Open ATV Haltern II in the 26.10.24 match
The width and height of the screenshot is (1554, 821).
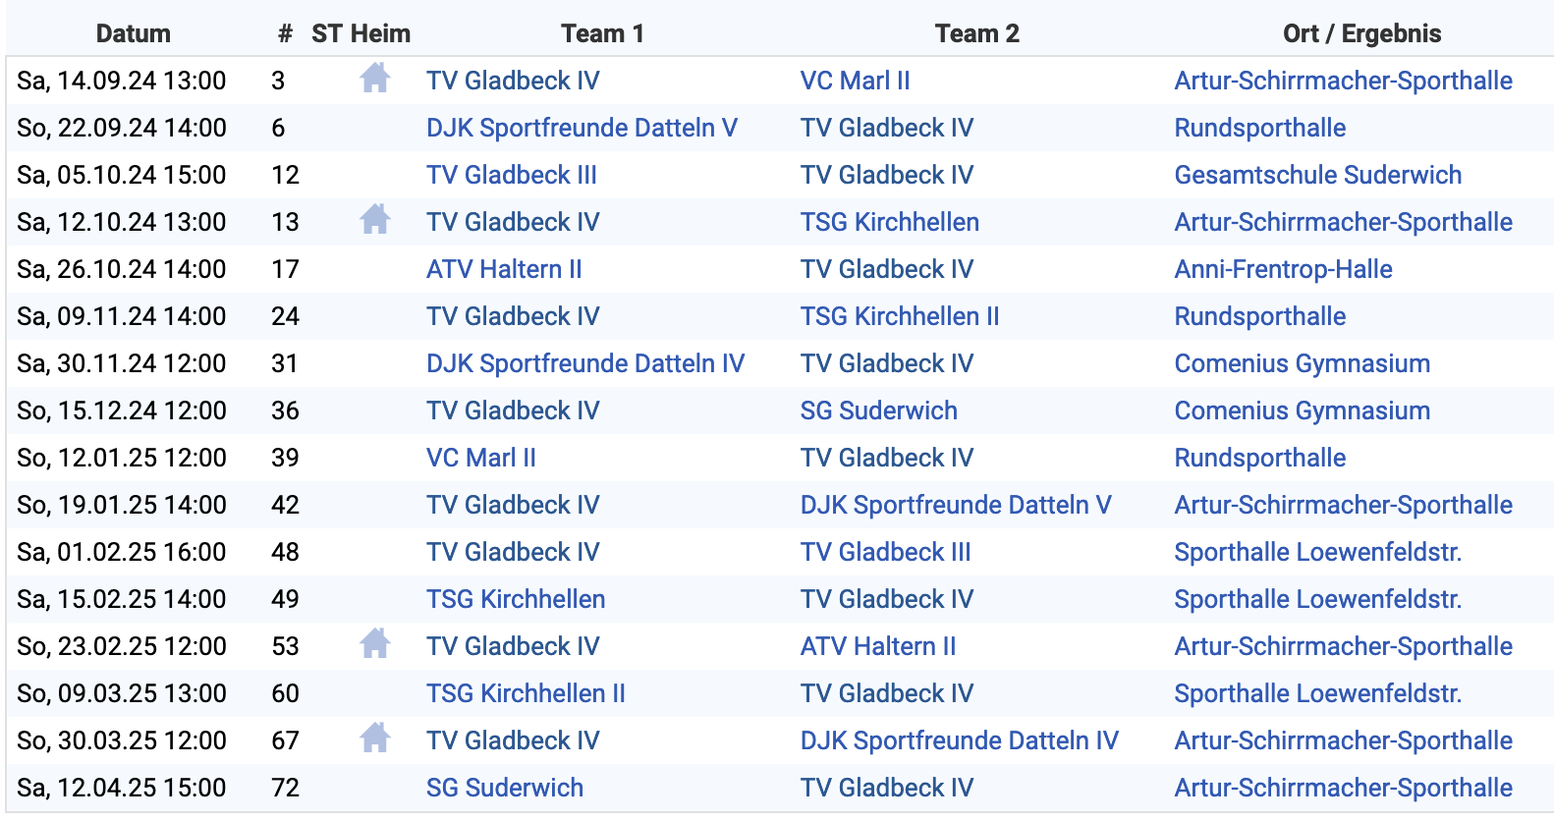pos(504,269)
